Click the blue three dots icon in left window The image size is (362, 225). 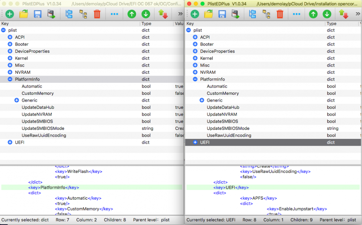pyautogui.click(x=114, y=14)
